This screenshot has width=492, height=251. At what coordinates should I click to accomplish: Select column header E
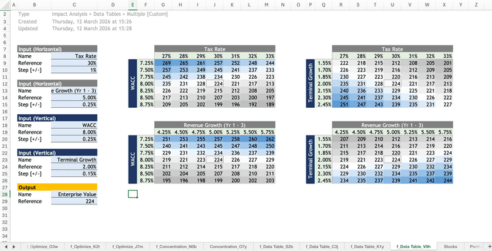click(133, 5)
